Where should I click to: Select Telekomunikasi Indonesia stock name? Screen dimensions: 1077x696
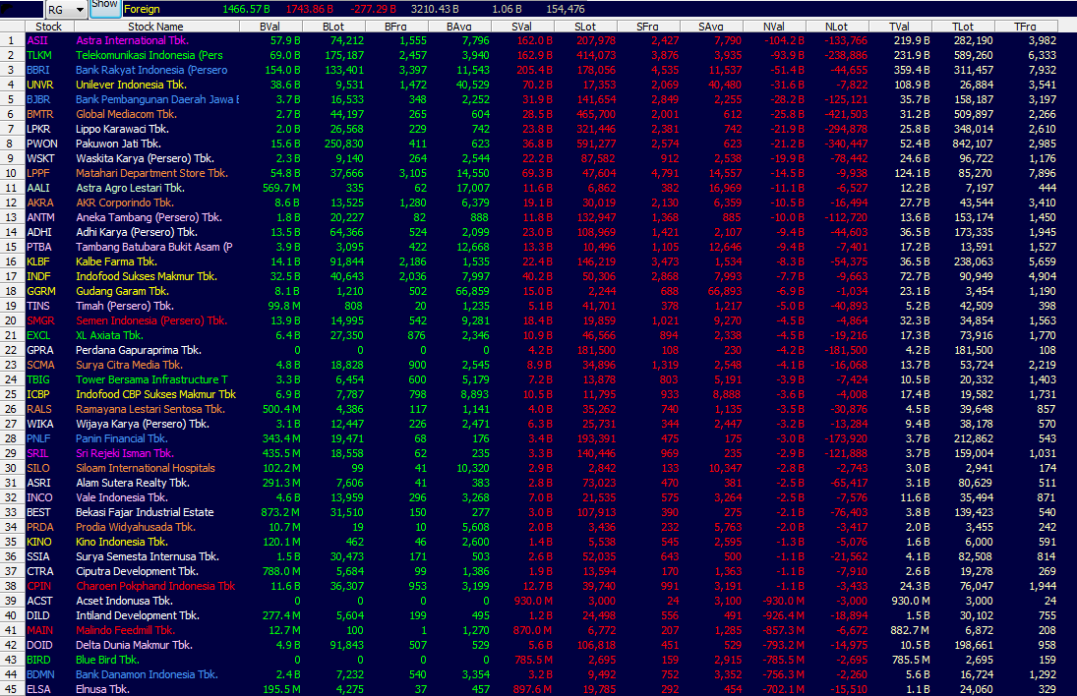(150, 55)
